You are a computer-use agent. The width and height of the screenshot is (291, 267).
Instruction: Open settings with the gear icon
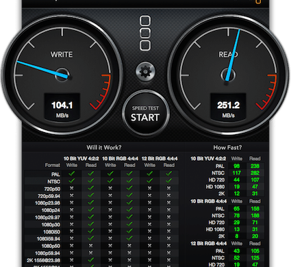[x=145, y=72]
